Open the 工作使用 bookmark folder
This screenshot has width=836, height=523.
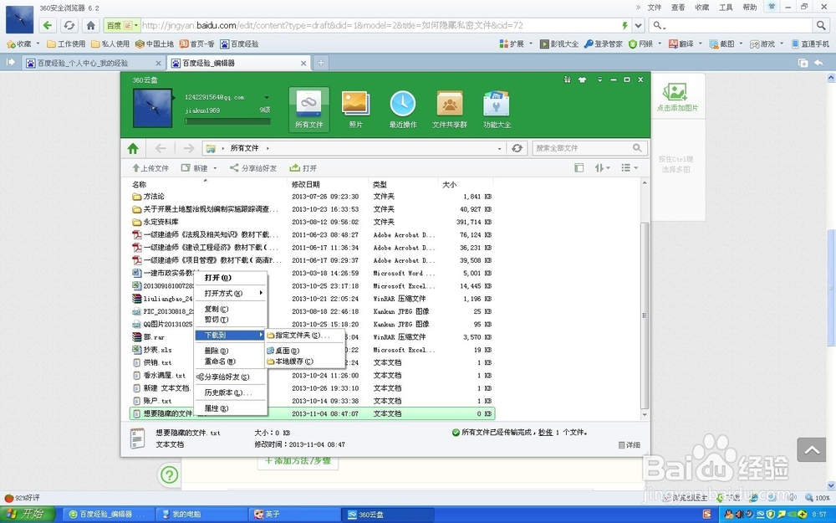click(66, 44)
